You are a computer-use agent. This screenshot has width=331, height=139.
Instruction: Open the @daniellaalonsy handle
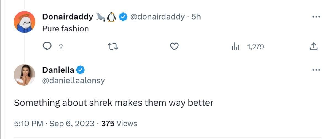pos(73,81)
